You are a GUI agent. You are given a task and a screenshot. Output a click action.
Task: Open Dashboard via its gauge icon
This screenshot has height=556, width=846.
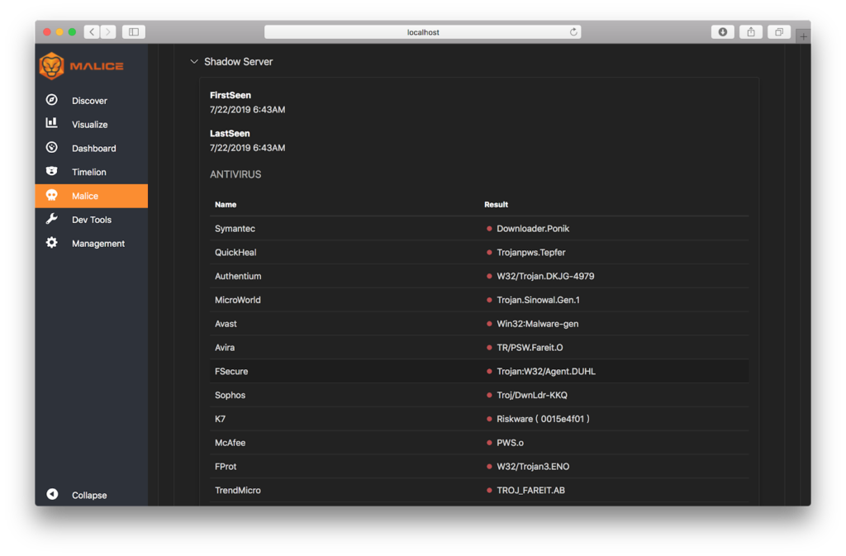[x=52, y=147]
